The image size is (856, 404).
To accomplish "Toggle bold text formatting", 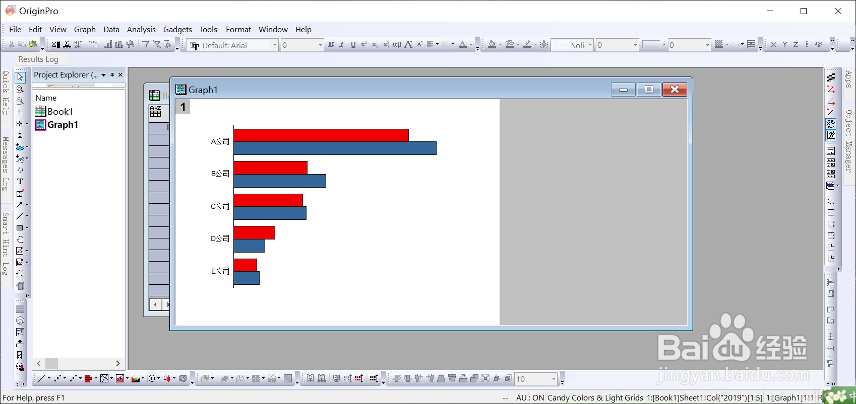I will click(331, 45).
